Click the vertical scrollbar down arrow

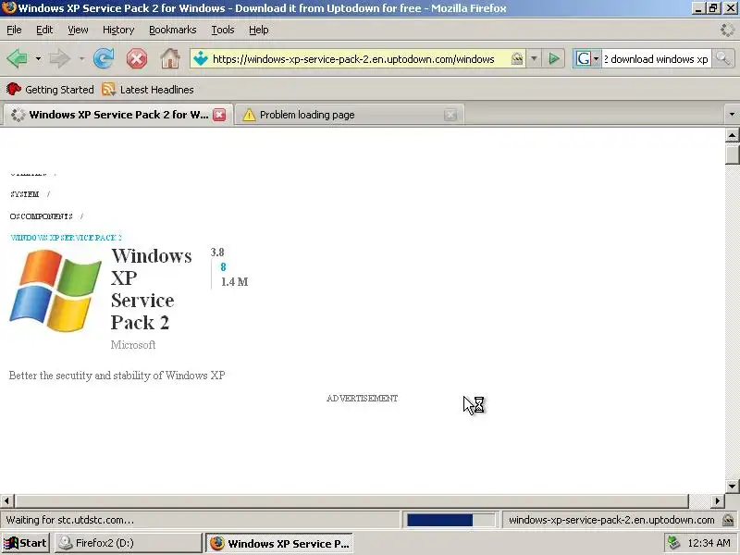[732, 486]
